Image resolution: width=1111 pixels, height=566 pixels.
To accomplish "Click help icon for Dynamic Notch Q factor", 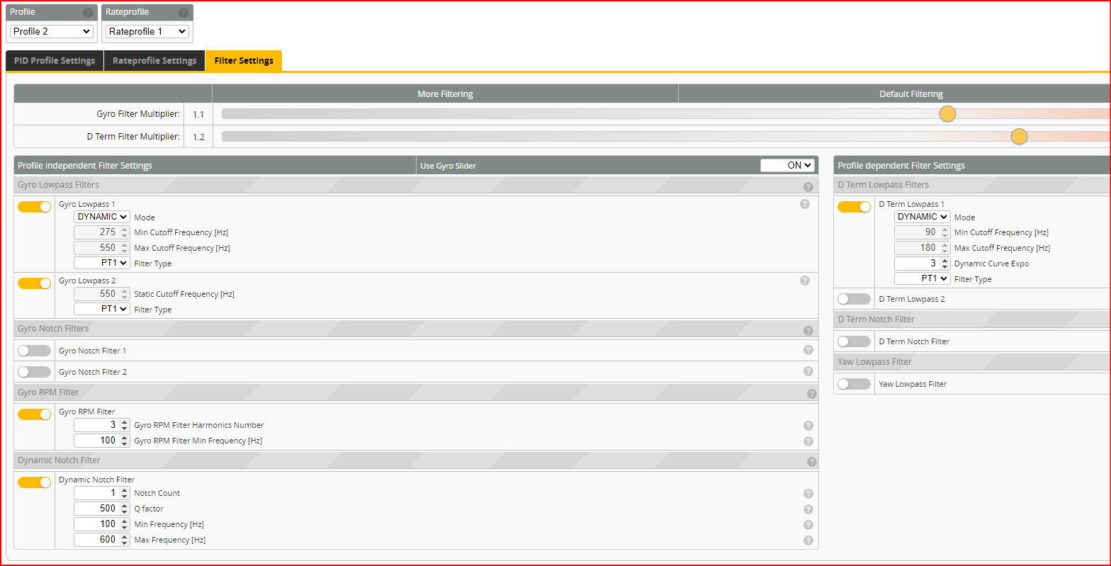I will pos(808,509).
